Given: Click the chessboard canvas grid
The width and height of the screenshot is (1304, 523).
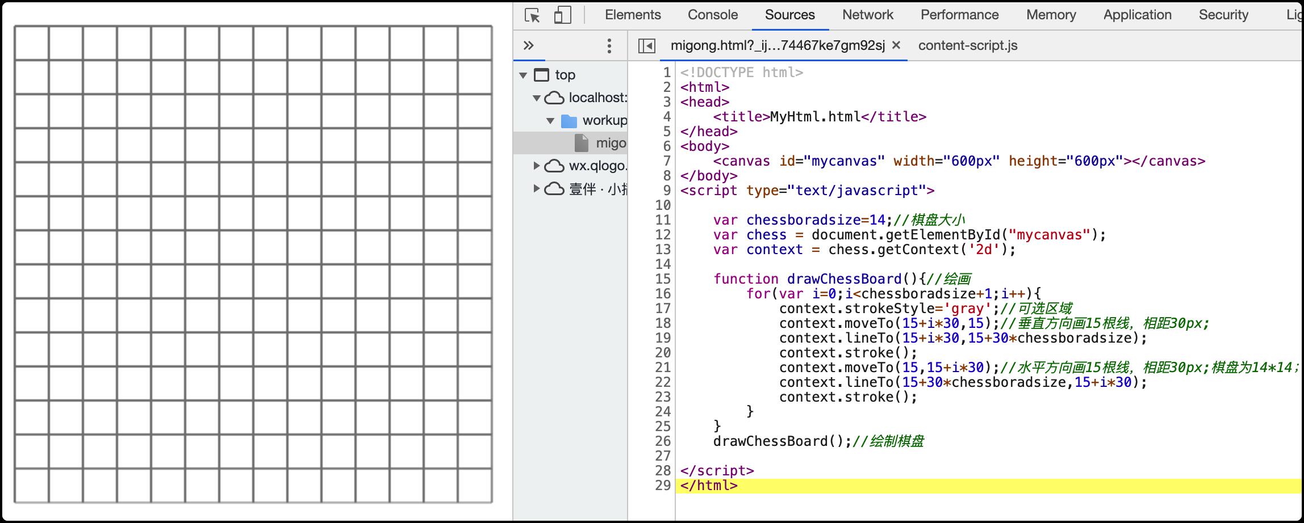Looking at the screenshot, I should pyautogui.click(x=253, y=264).
